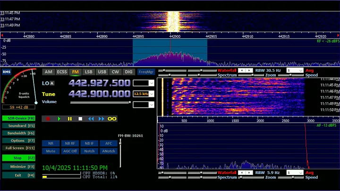340x191 pixels.
Task: Toggle the AGC Off button
Action: (x=70, y=151)
